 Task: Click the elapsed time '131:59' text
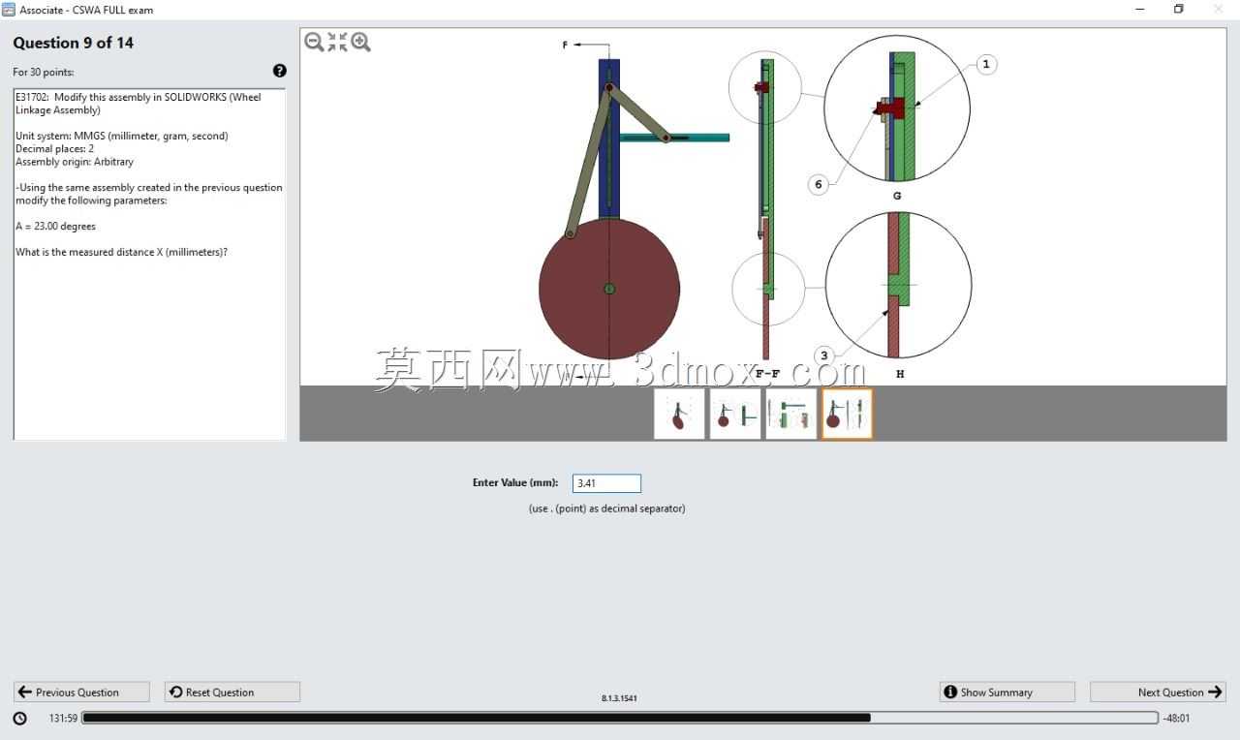coord(63,718)
